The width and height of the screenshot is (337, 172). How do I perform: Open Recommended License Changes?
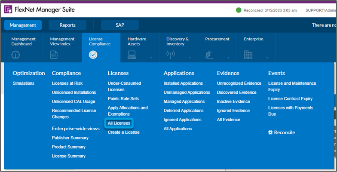click(74, 114)
